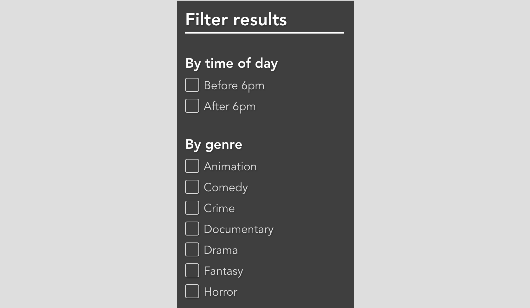Click the "Crime" label text
Viewport: 530px width, 308px height.
(x=219, y=208)
